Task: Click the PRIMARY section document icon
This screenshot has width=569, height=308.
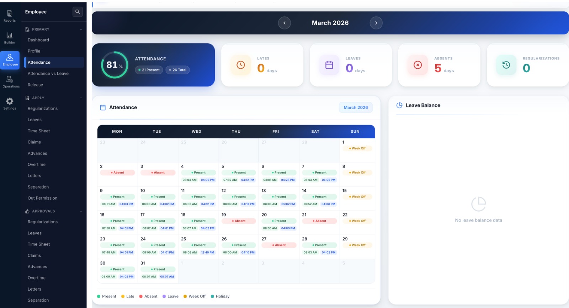Action: click(27, 29)
